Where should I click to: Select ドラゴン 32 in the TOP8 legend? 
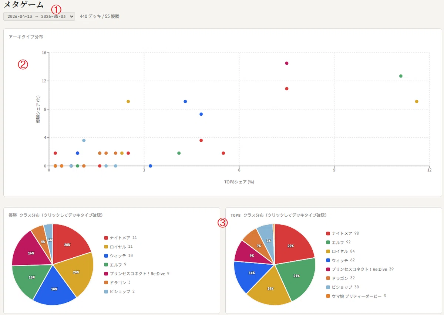click(x=340, y=278)
